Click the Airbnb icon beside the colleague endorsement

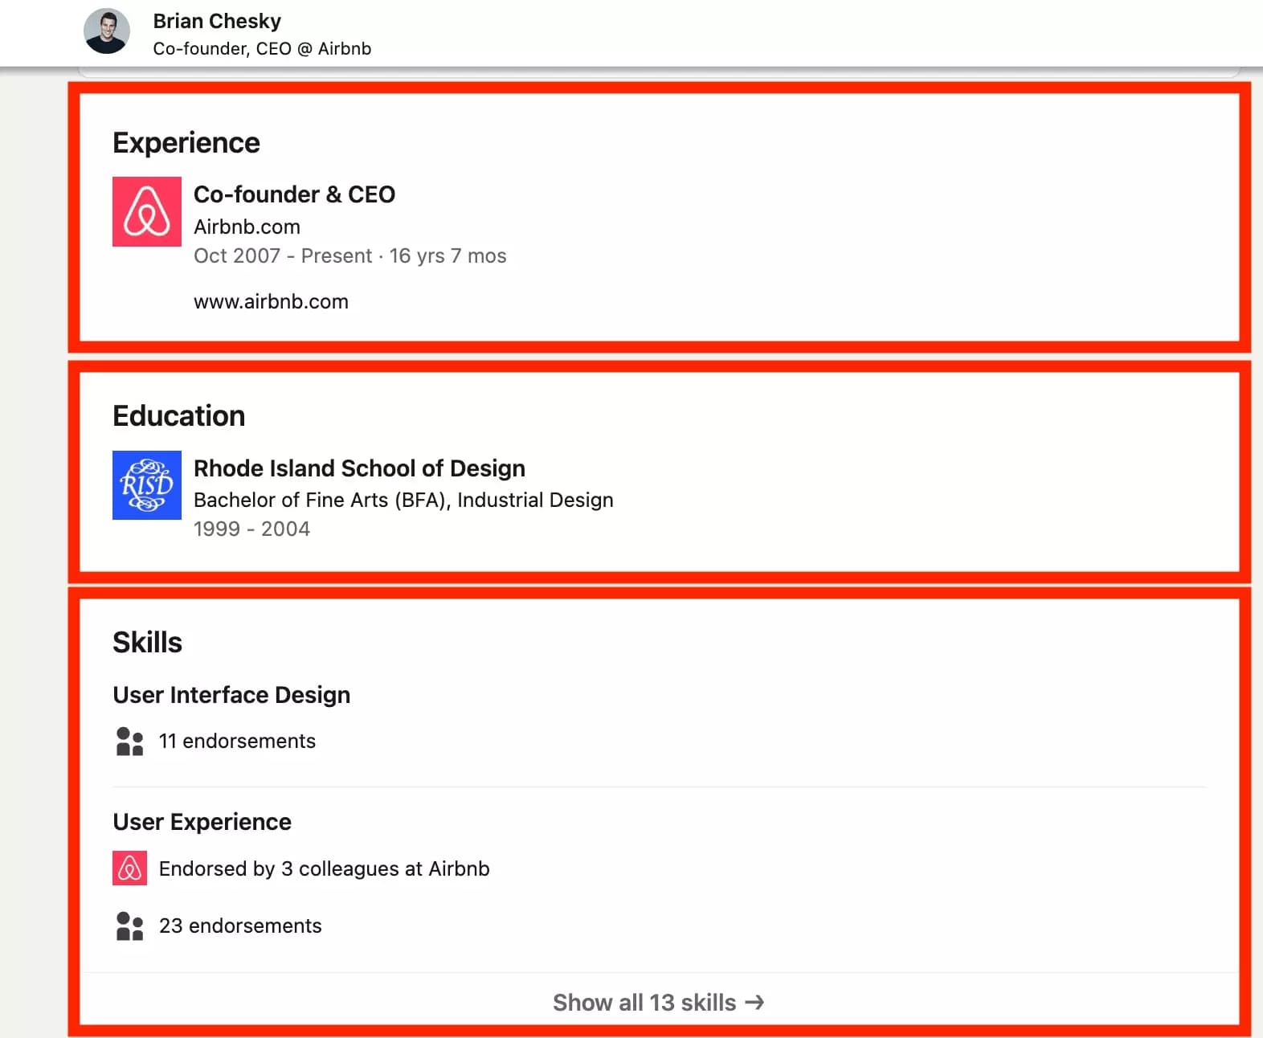point(129,868)
